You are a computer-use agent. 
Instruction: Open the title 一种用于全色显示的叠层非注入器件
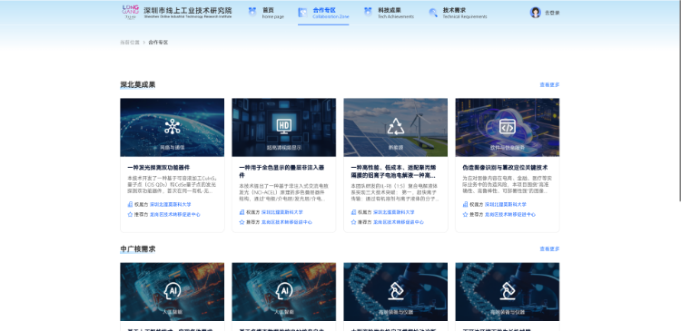281,171
